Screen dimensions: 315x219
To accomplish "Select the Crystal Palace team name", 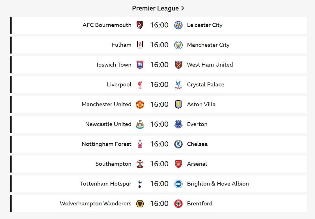I will tap(206, 84).
